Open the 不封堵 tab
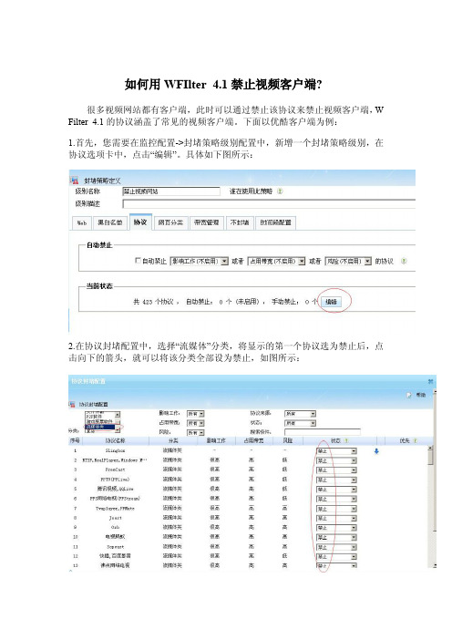 (x=240, y=222)
